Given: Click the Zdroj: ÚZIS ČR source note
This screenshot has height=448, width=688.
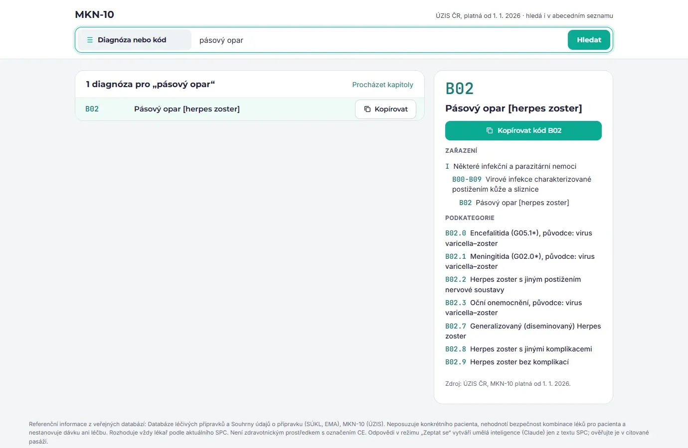Looking at the screenshot, I should pyautogui.click(x=508, y=384).
